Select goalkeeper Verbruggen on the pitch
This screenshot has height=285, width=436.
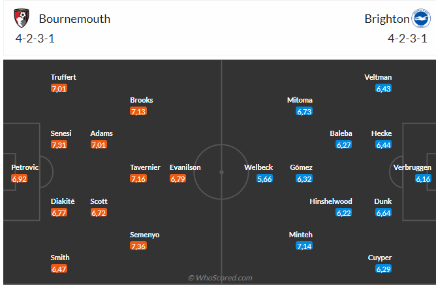(x=413, y=167)
